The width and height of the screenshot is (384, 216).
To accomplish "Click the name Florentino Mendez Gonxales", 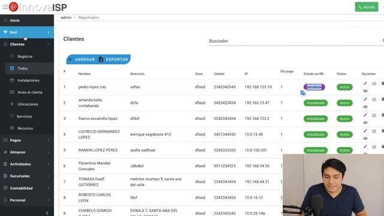I will 94,166.
